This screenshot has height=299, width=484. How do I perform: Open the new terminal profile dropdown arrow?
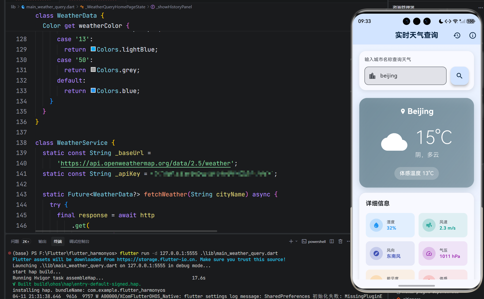297,241
